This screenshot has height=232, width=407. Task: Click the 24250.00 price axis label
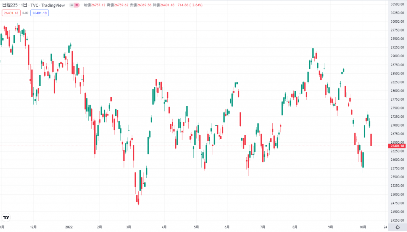pos(396,220)
